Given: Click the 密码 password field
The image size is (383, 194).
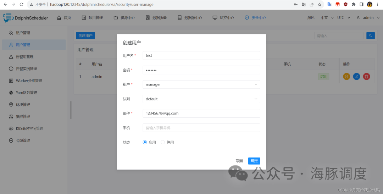Looking at the screenshot, I should pyautogui.click(x=201, y=70).
